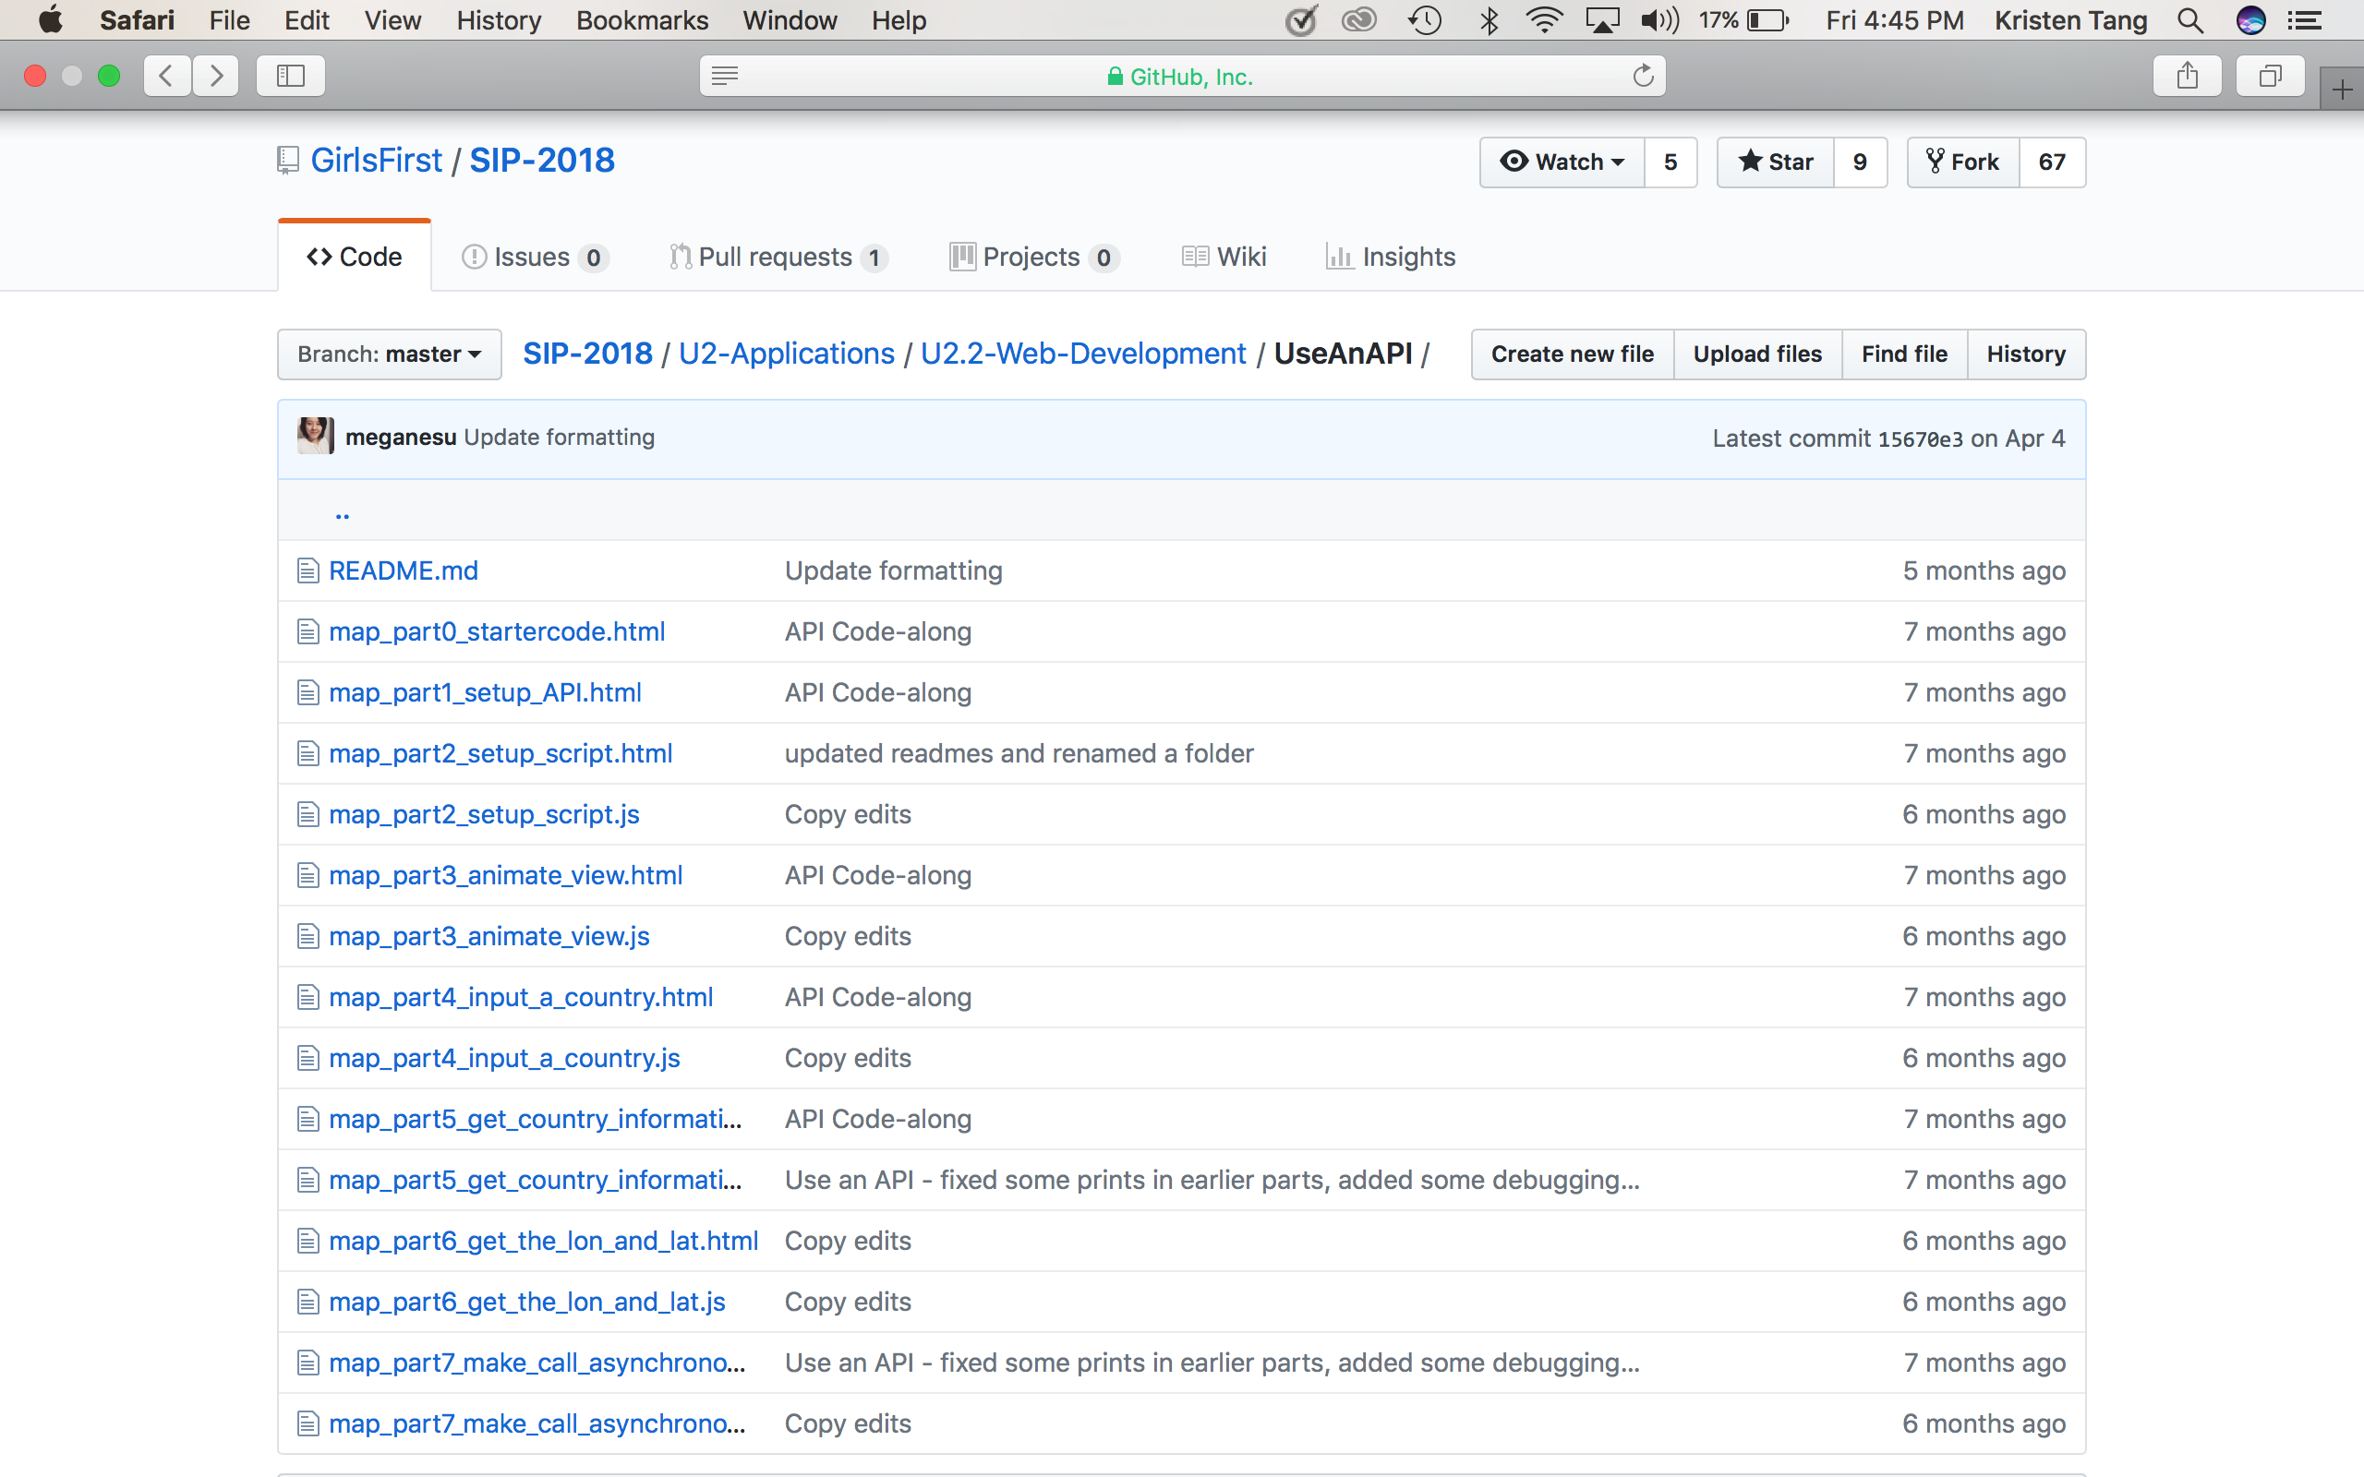
Task: Open the Branch: master dropdown
Action: [389, 354]
